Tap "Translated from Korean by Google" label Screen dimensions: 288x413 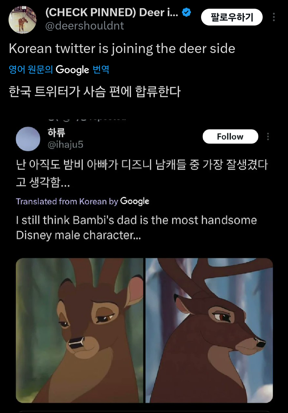tap(82, 201)
